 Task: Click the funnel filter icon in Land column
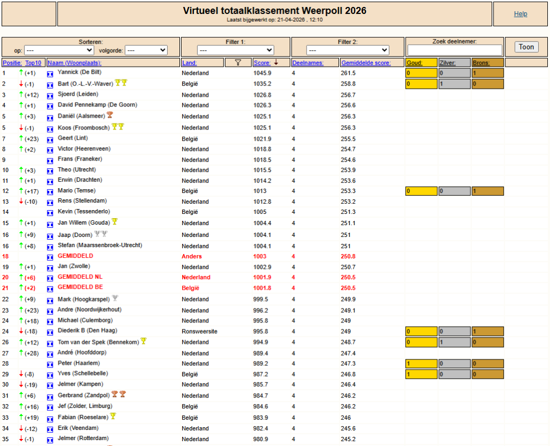[x=238, y=63]
